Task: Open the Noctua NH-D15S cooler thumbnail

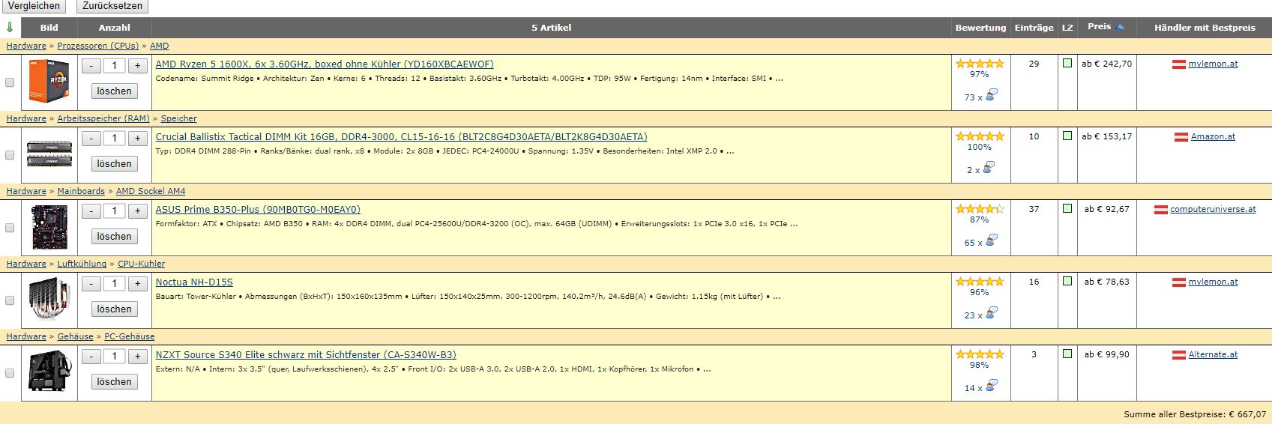Action: (49, 300)
